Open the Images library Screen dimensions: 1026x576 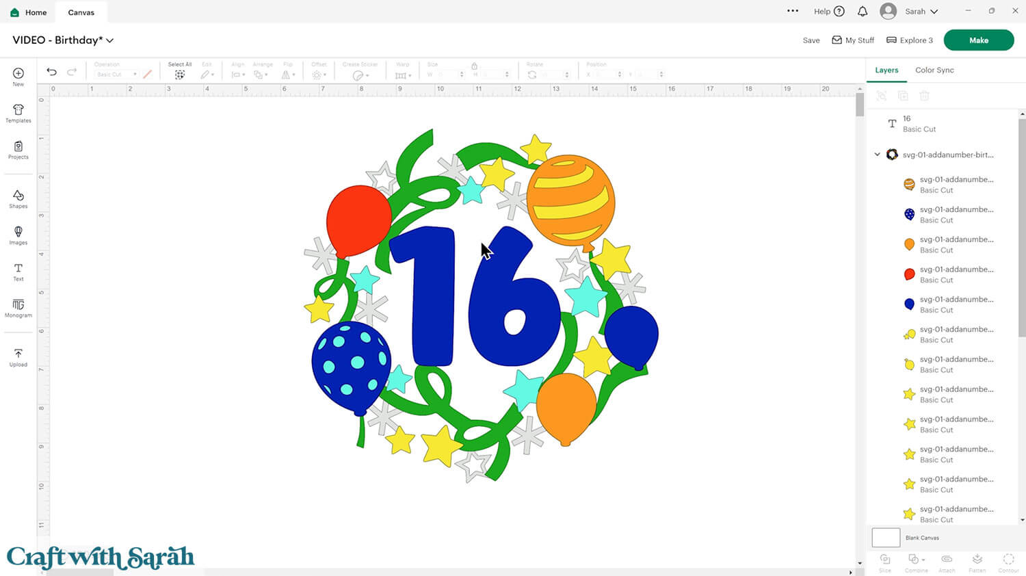[18, 235]
